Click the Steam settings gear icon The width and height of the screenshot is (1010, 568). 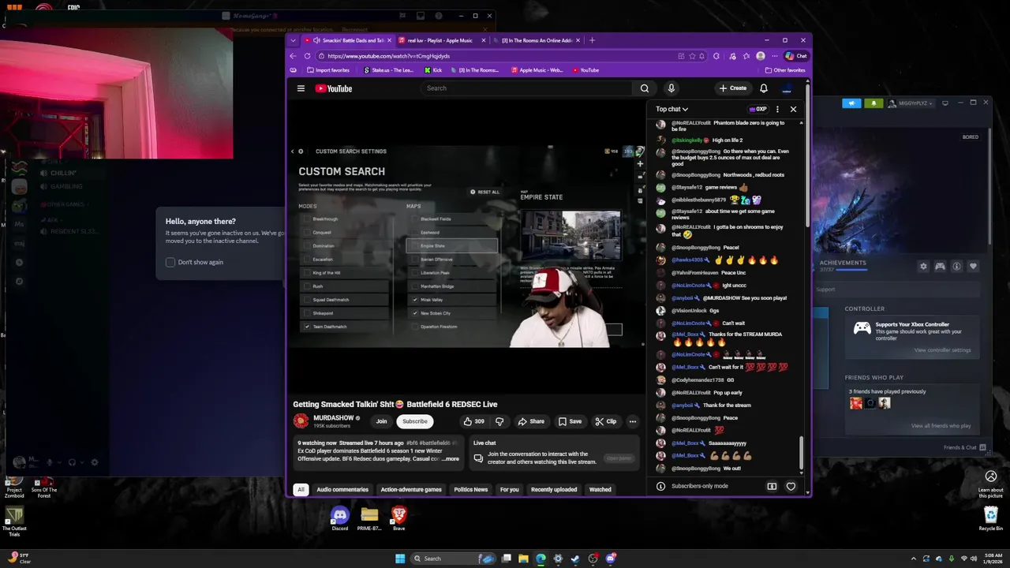(923, 267)
